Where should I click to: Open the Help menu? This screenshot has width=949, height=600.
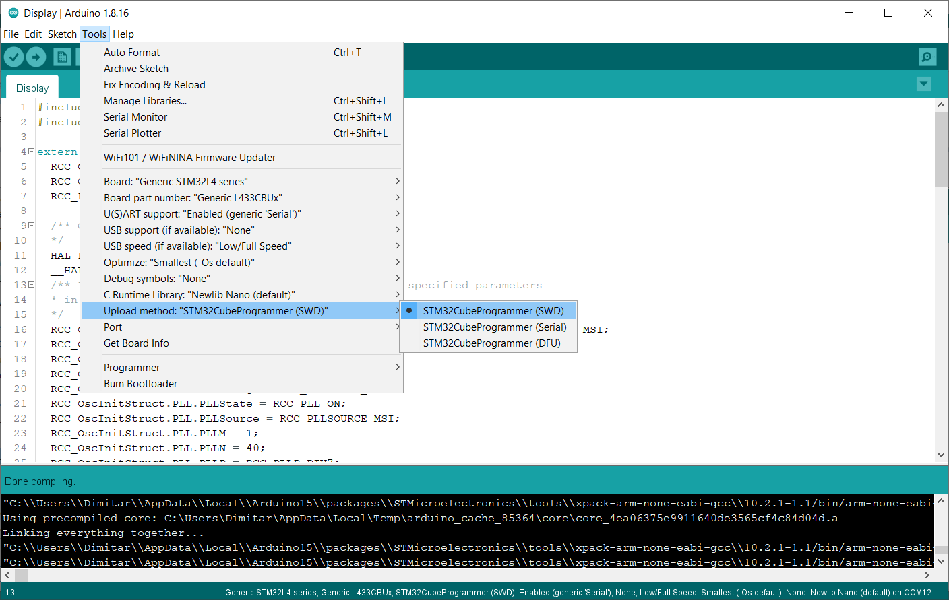[x=123, y=34]
